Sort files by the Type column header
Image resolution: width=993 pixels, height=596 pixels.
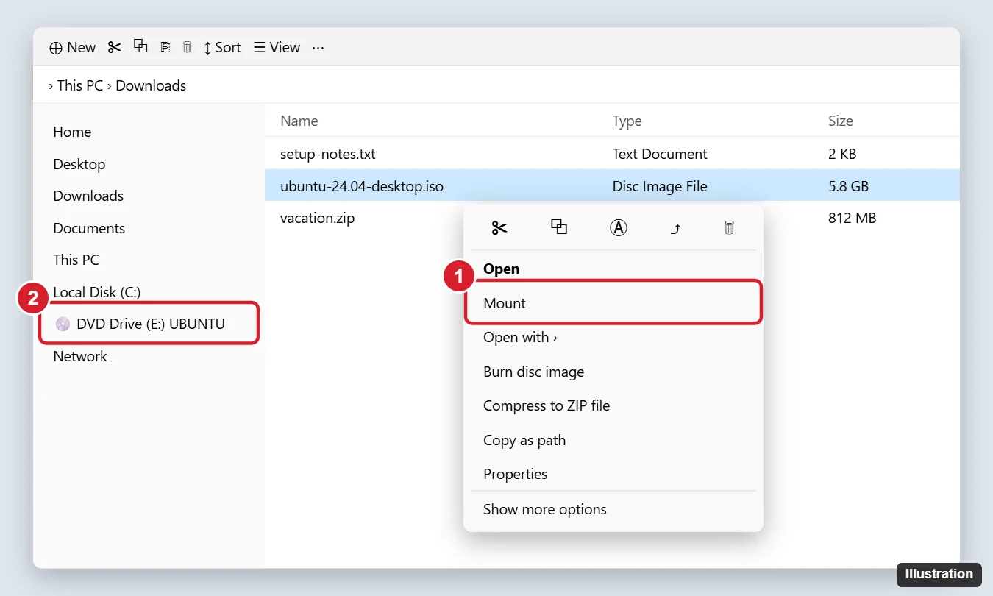[x=627, y=121]
